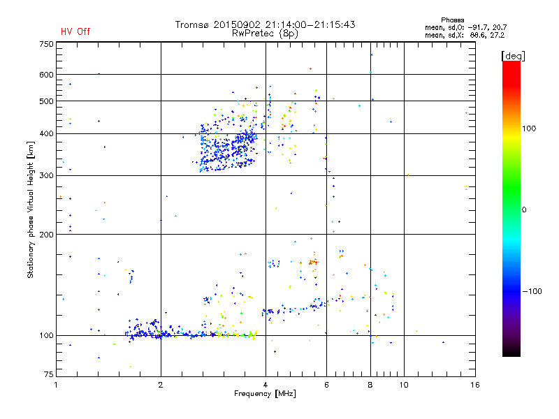Click the 'Stationary phase Virtual Height [km]' y-axis label
The width and height of the screenshot is (559, 419).
coord(31,210)
